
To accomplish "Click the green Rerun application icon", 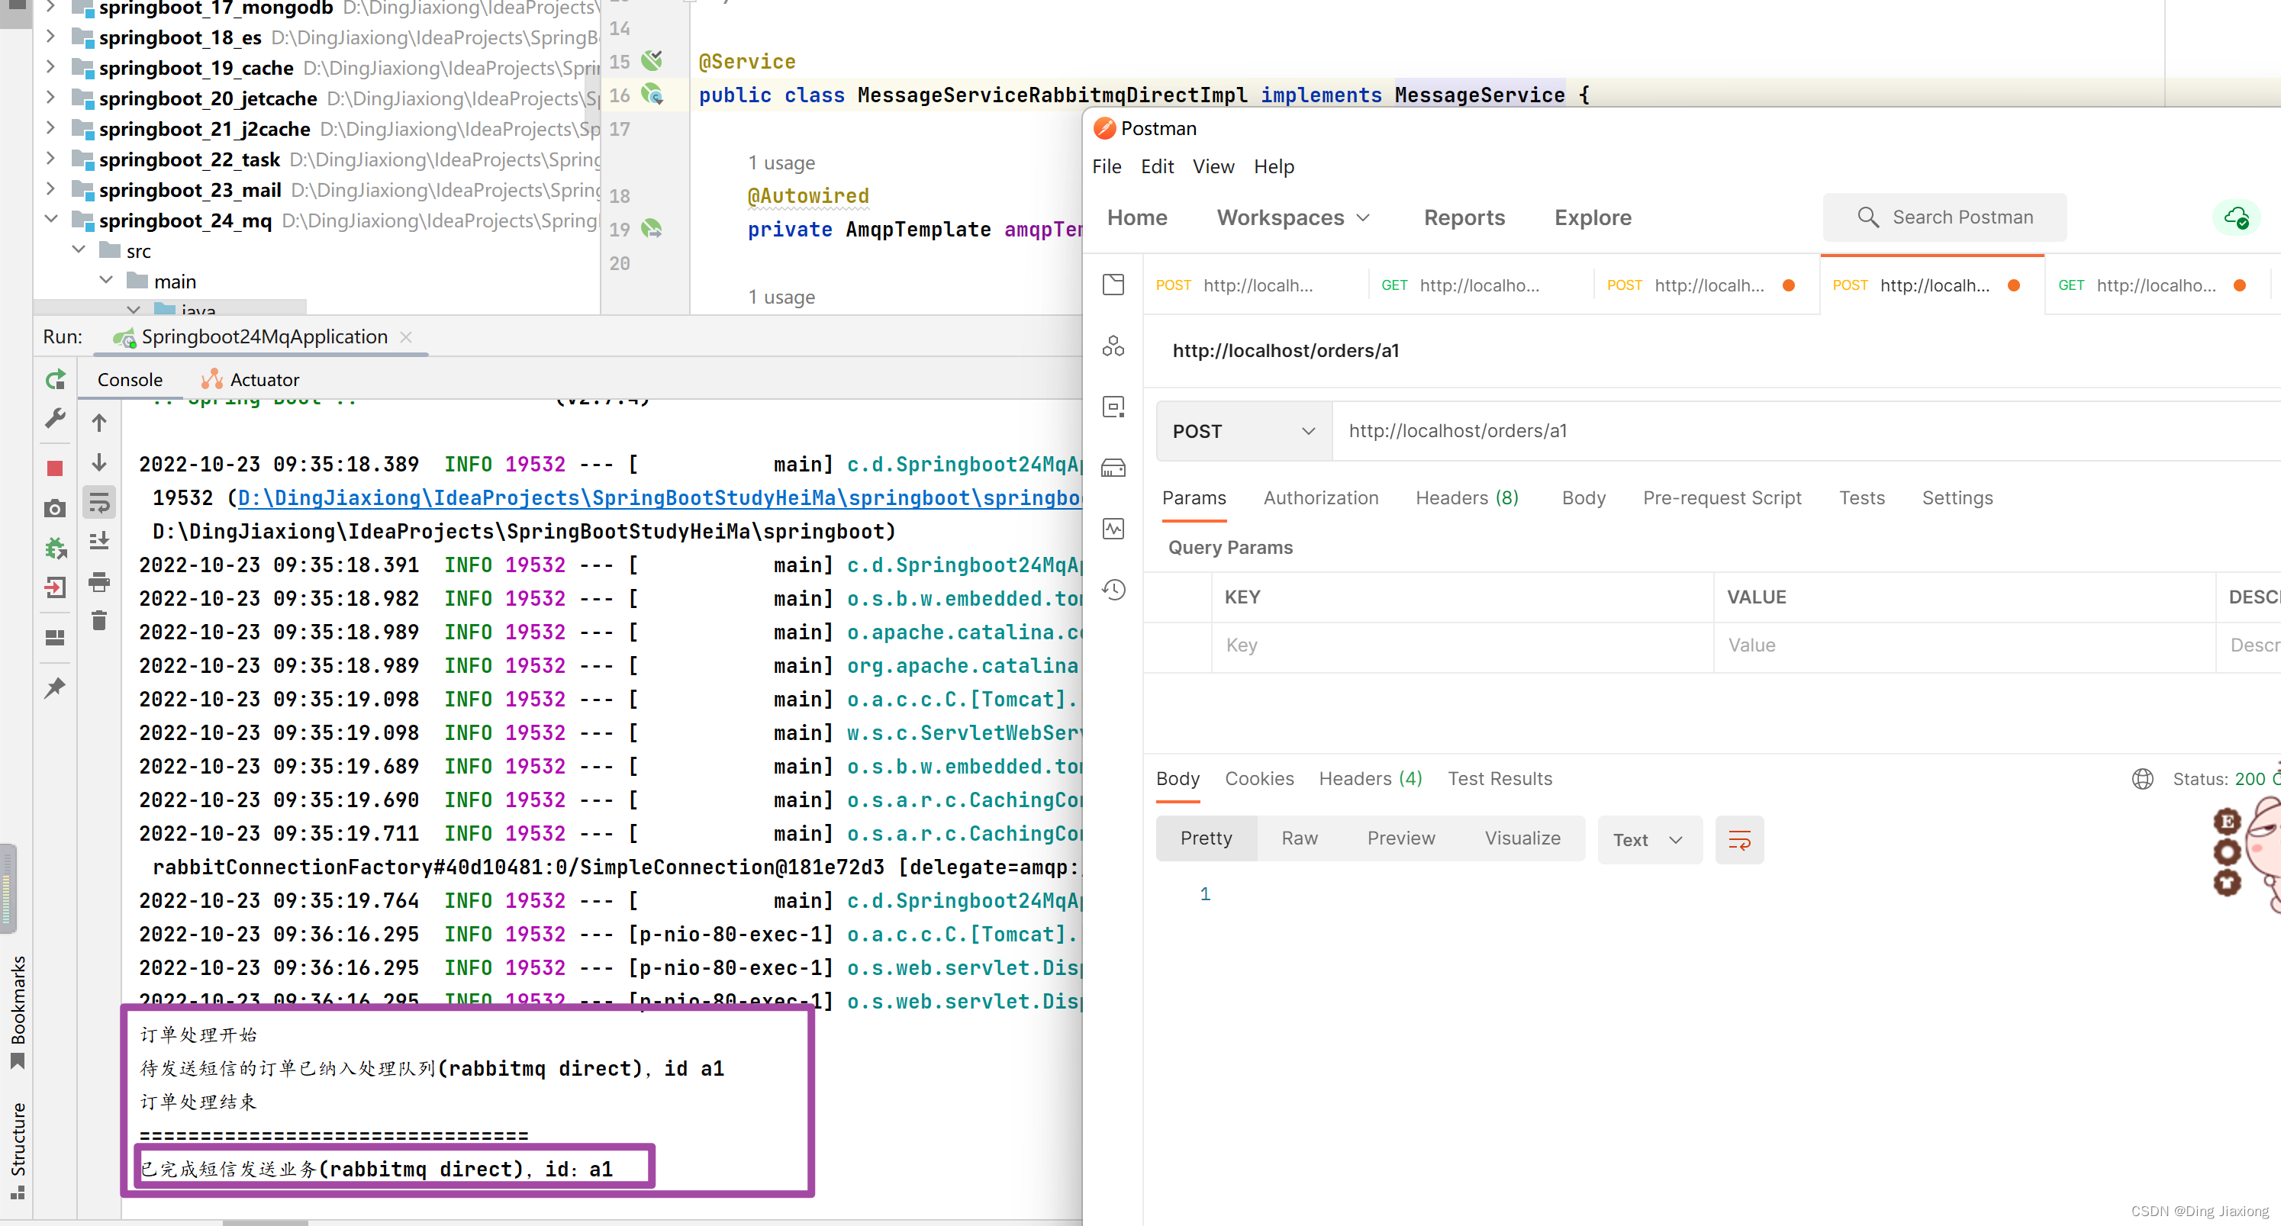I will 55,380.
